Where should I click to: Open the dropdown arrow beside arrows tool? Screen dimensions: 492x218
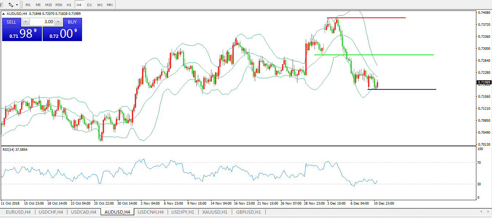(x=17, y=5)
